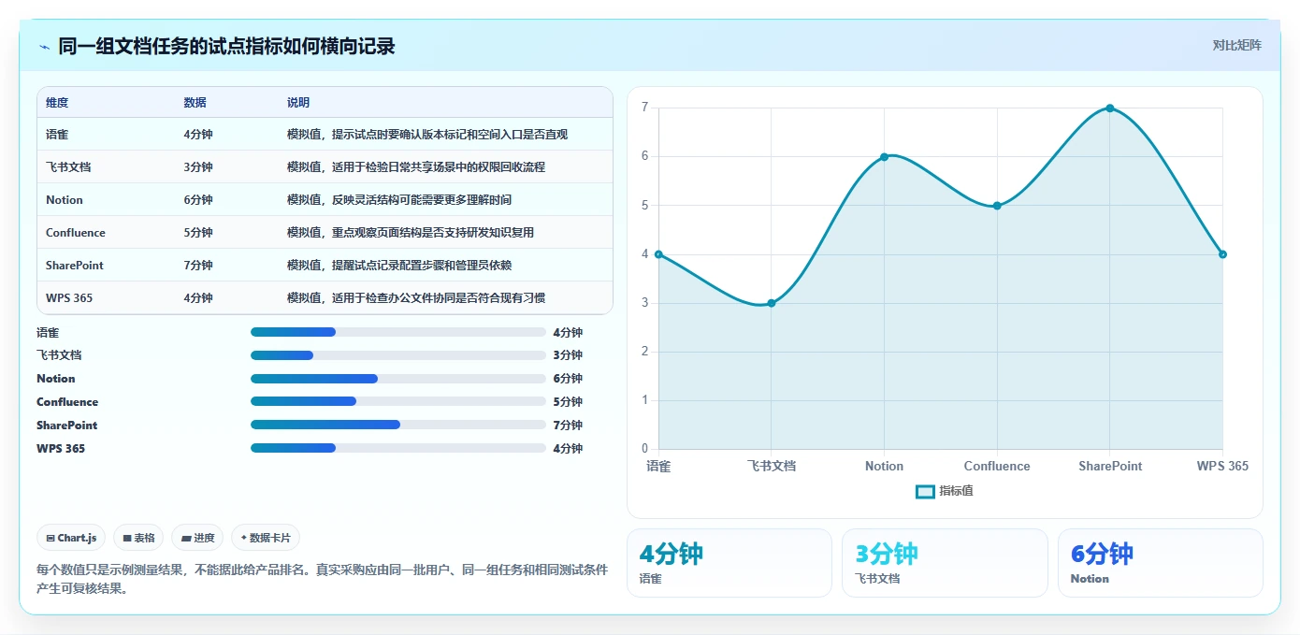
Task: Click the SharePoint progress bar
Action: 397,425
